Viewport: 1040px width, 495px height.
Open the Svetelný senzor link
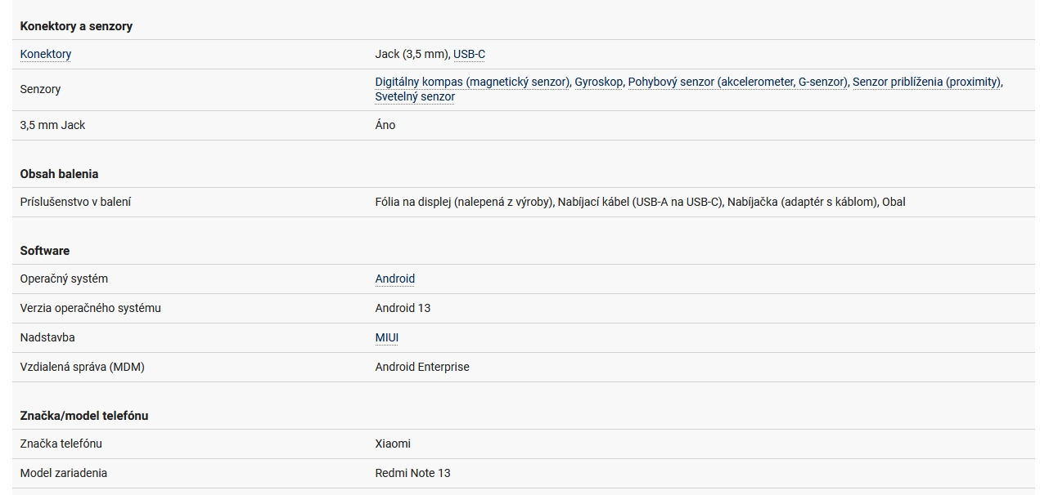tap(415, 96)
